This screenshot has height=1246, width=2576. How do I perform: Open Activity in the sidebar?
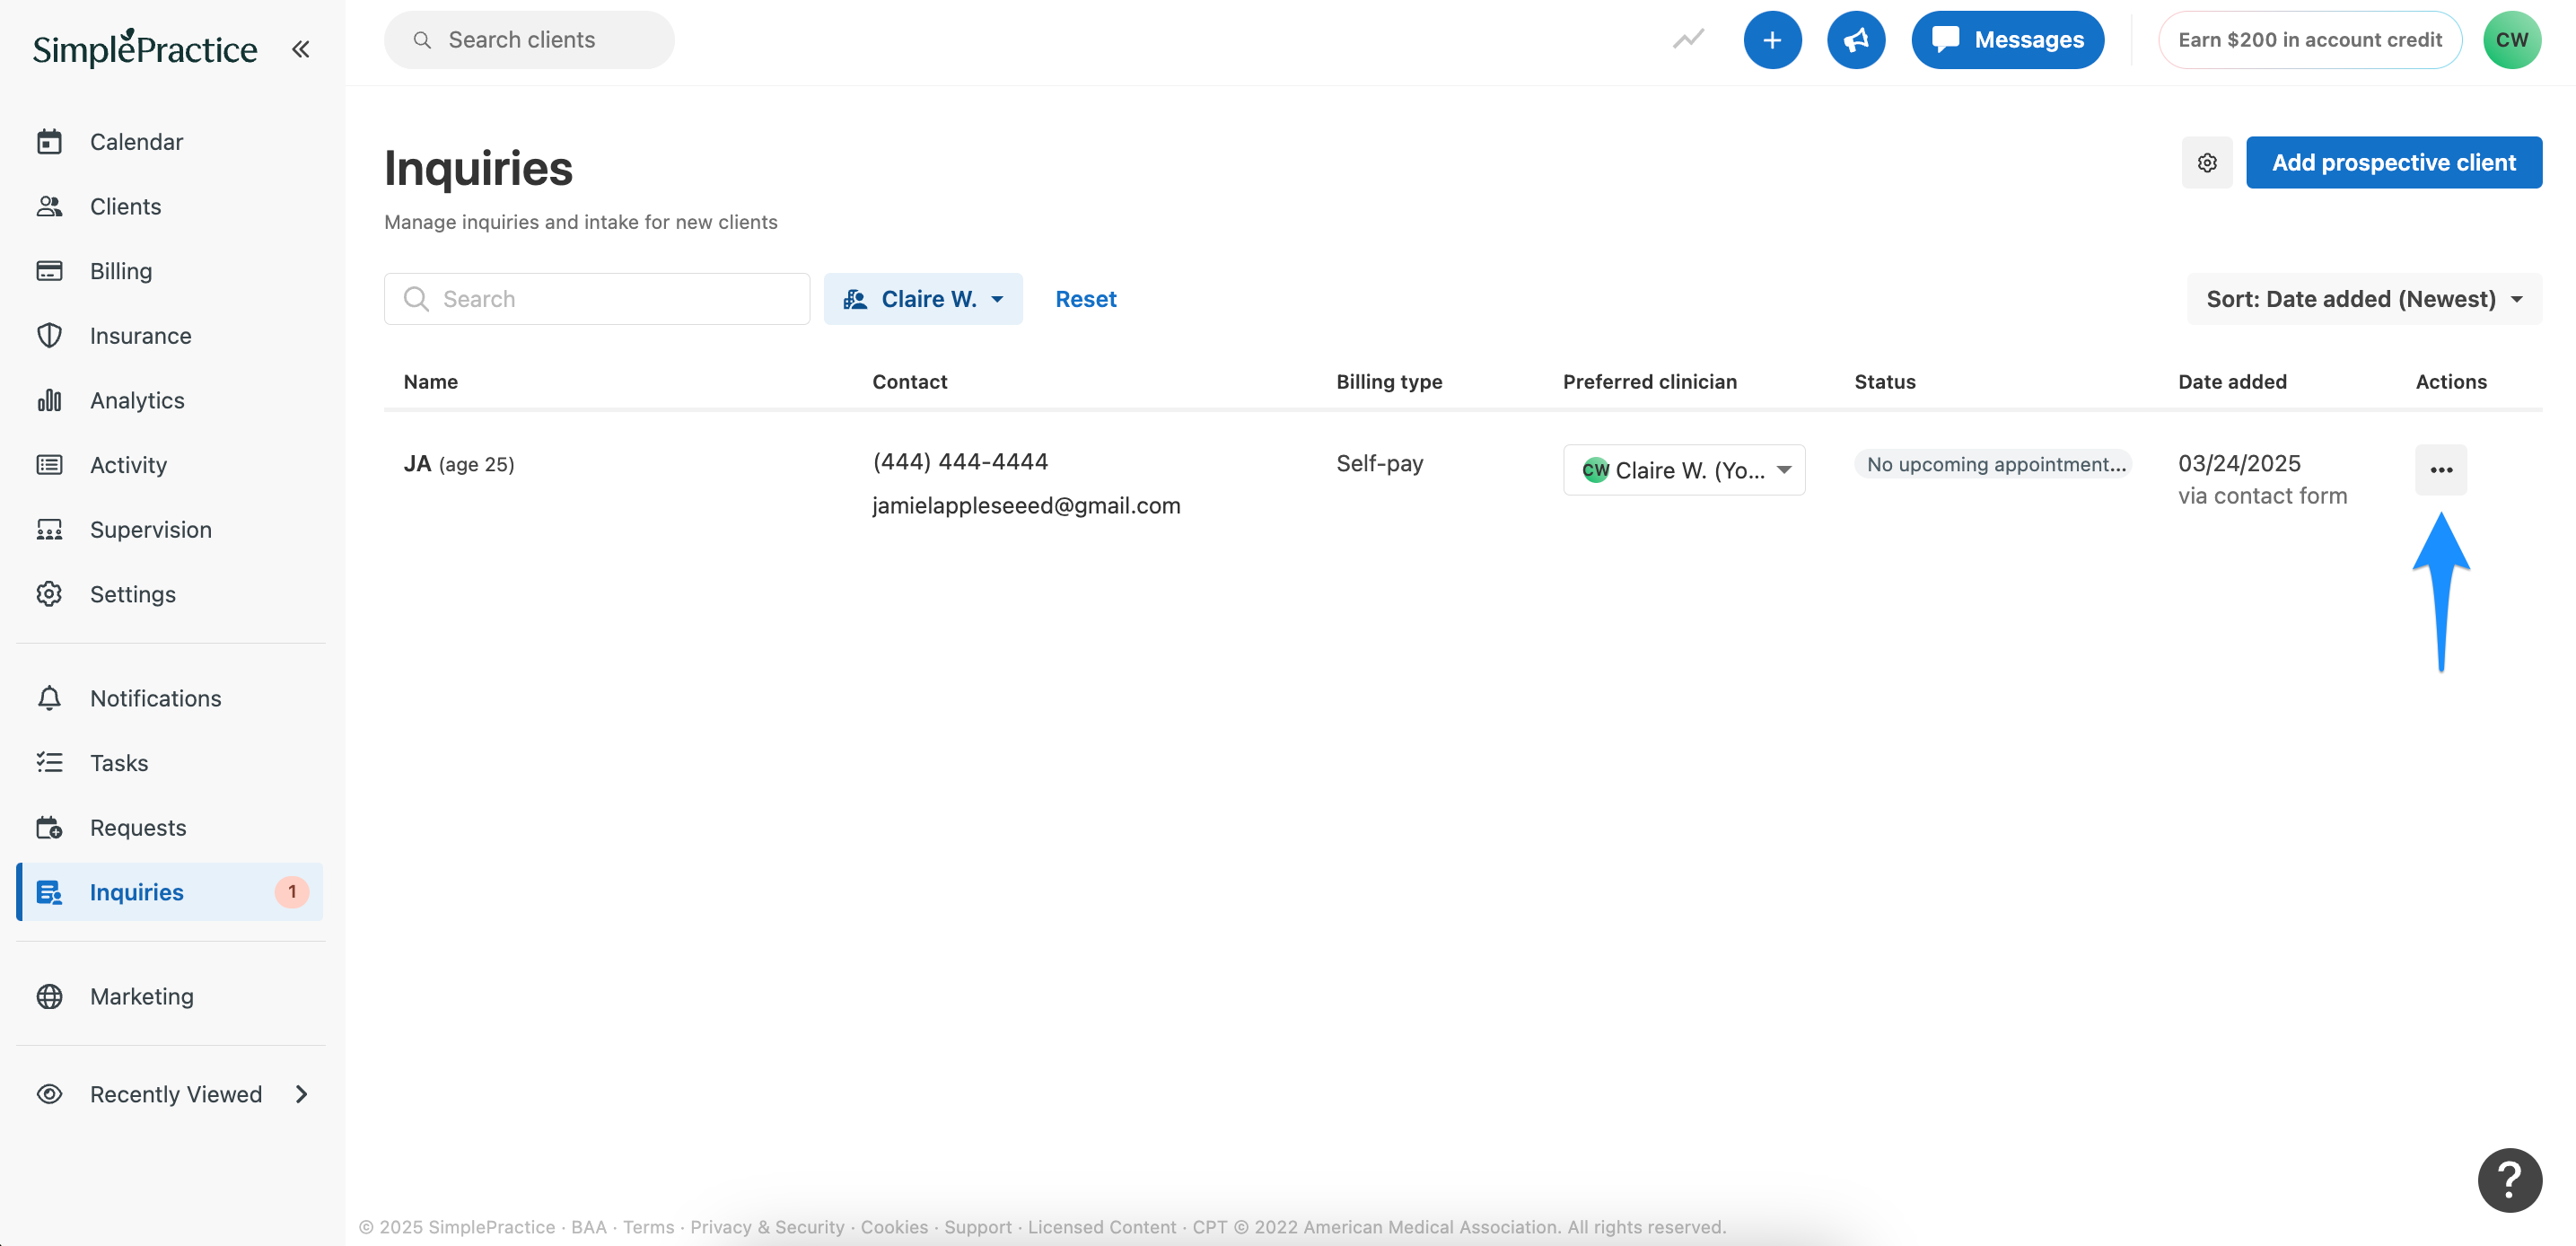tap(128, 465)
